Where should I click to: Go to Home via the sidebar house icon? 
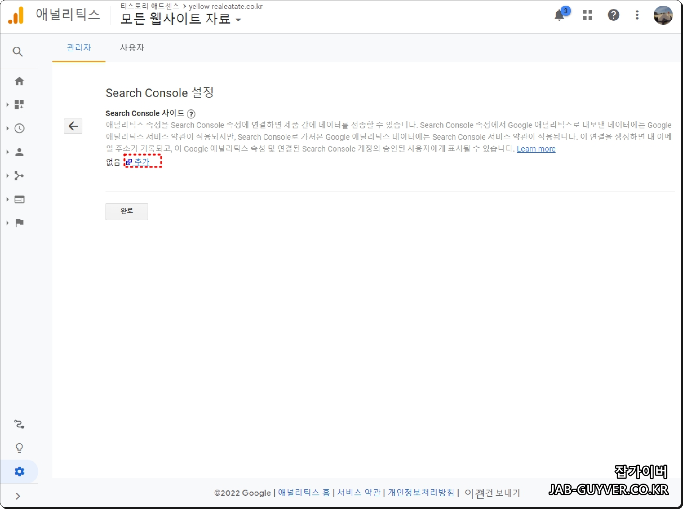pyautogui.click(x=19, y=81)
